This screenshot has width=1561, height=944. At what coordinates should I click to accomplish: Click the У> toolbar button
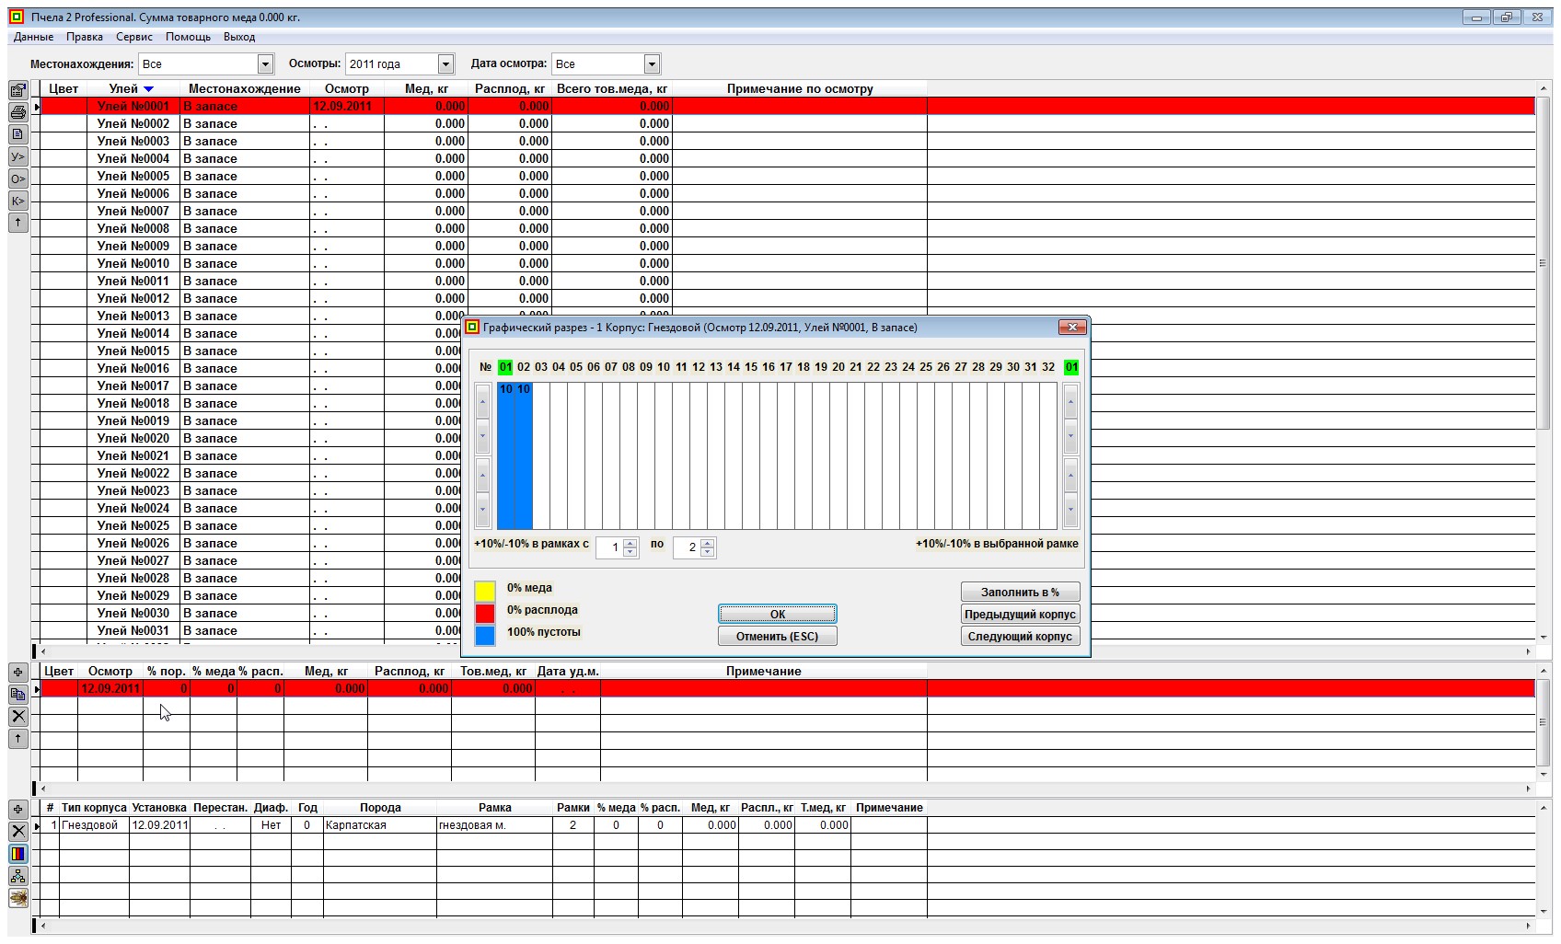pyautogui.click(x=17, y=156)
